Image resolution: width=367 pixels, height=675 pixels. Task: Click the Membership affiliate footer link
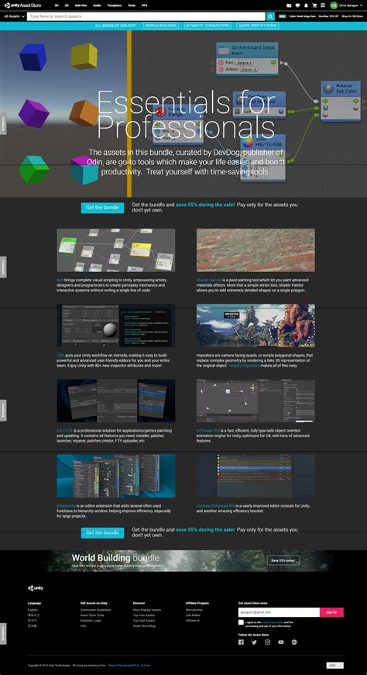[x=194, y=610]
